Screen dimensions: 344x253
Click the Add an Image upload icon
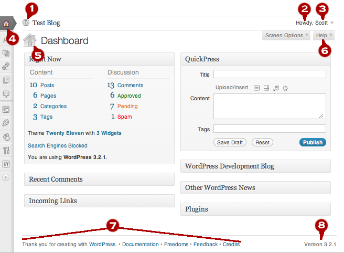pos(256,88)
